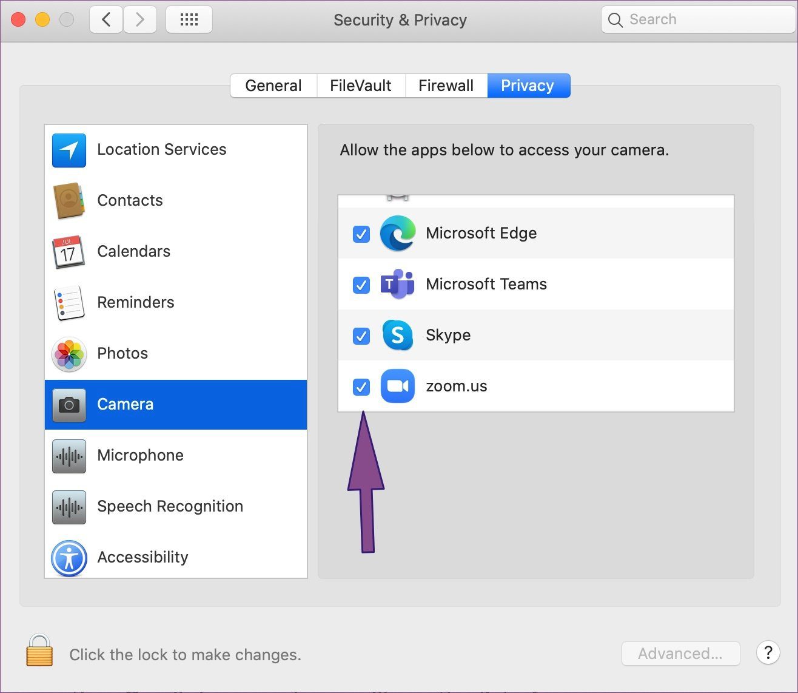Select Photos label in list

point(122,353)
